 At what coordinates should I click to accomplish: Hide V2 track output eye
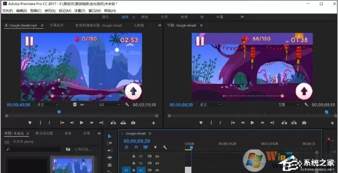157,163
